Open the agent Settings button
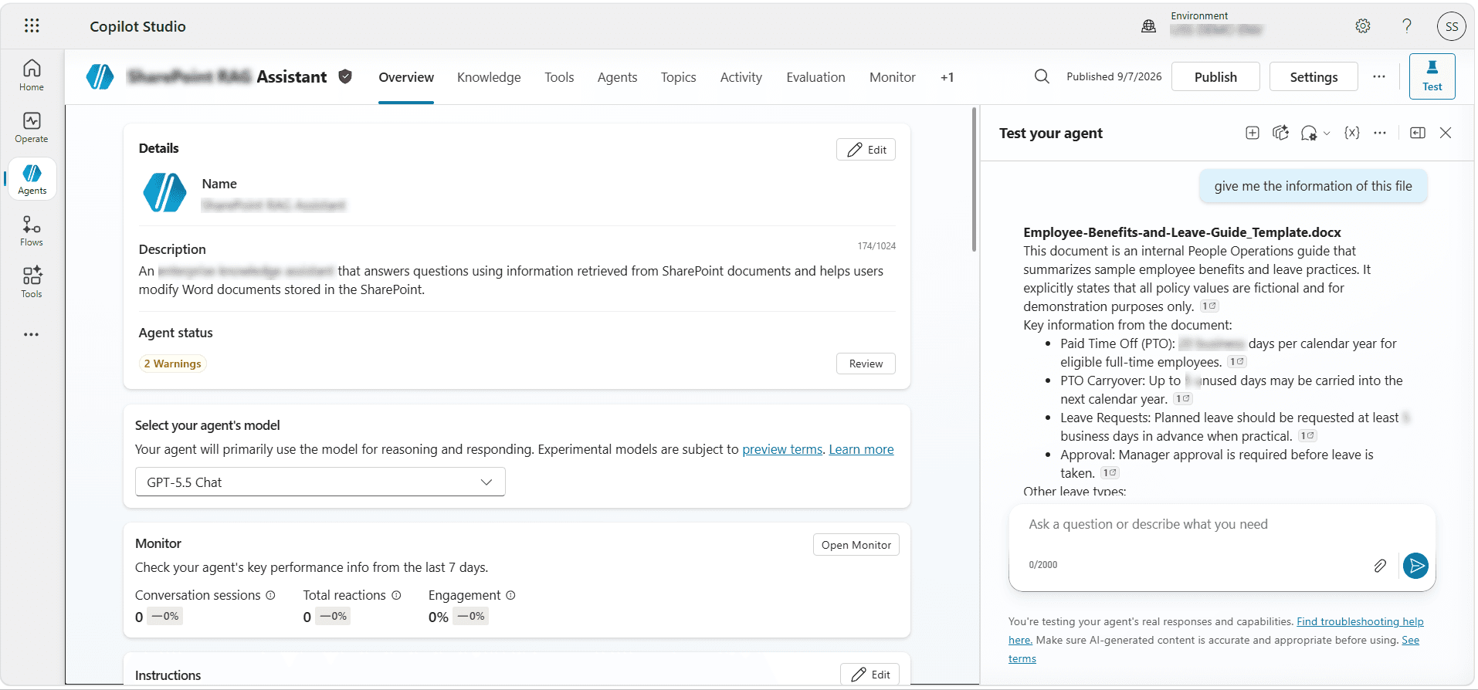This screenshot has width=1478, height=690. click(1314, 76)
